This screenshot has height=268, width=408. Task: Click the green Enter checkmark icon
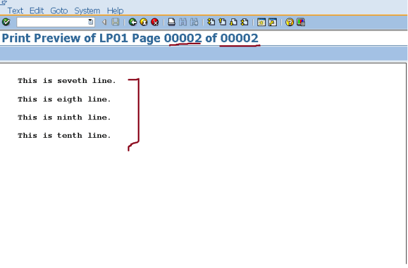pyautogui.click(x=6, y=22)
